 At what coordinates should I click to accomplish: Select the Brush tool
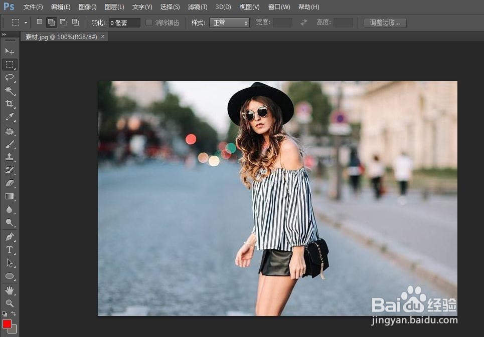click(10, 145)
